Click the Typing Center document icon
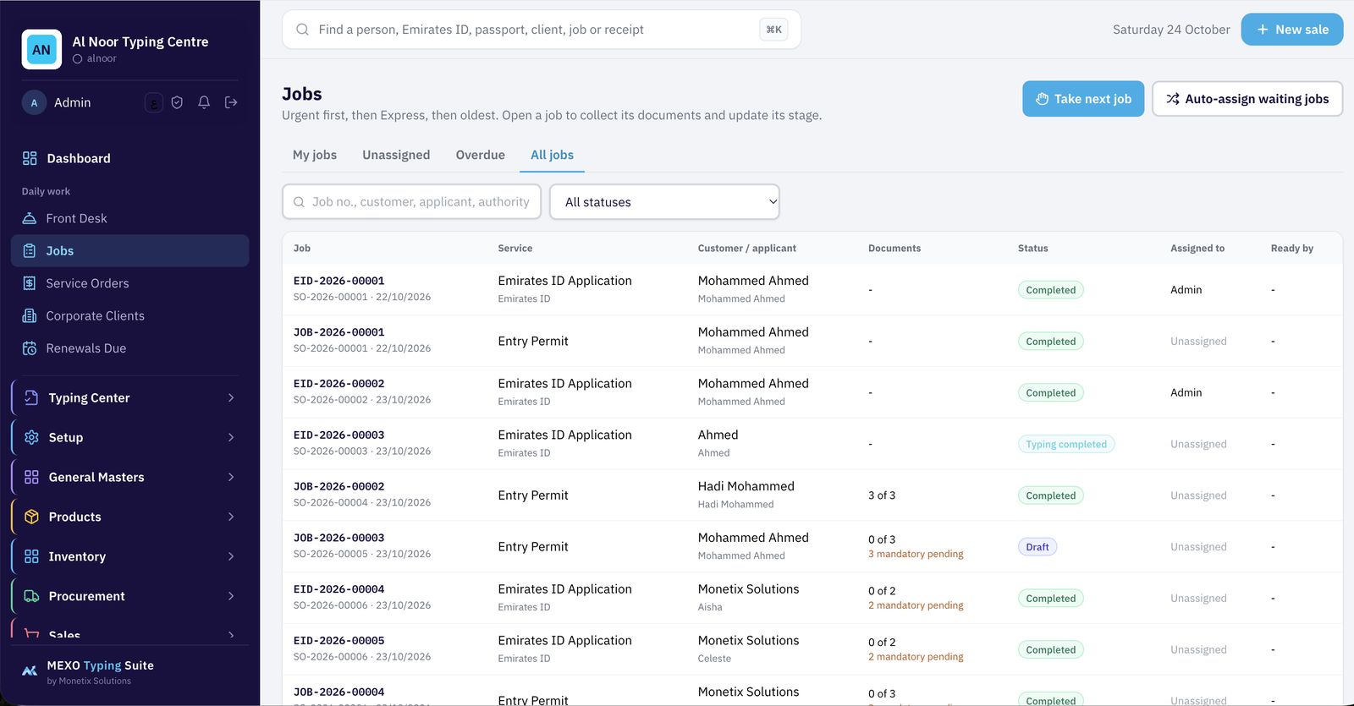The height and width of the screenshot is (706, 1354). tap(31, 397)
